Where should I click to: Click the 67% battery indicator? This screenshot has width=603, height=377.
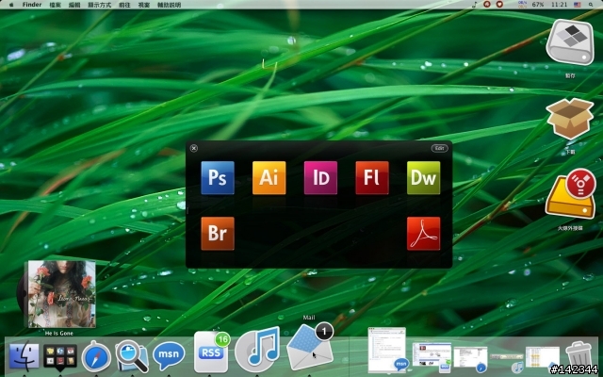tap(538, 5)
